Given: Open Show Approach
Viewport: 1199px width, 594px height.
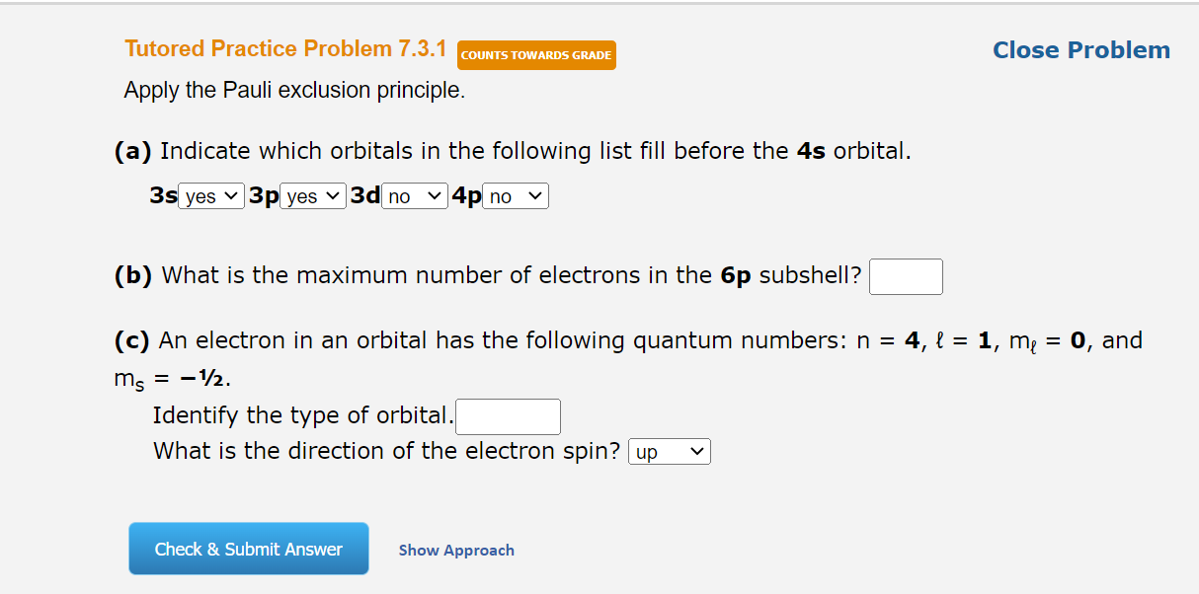Looking at the screenshot, I should point(455,551).
